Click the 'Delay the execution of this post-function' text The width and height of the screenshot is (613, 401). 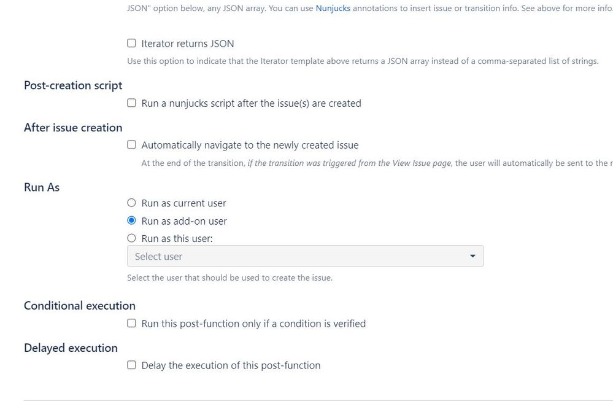pos(231,365)
